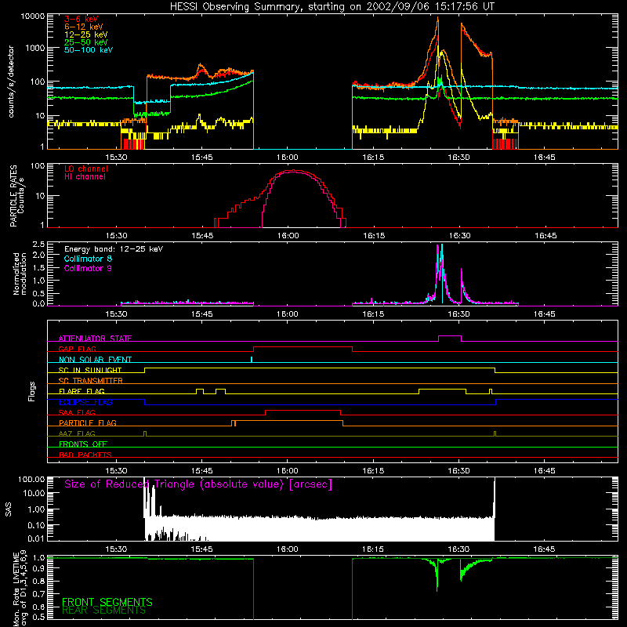
Task: Click the GAP FLAG label
Action: 77,349
